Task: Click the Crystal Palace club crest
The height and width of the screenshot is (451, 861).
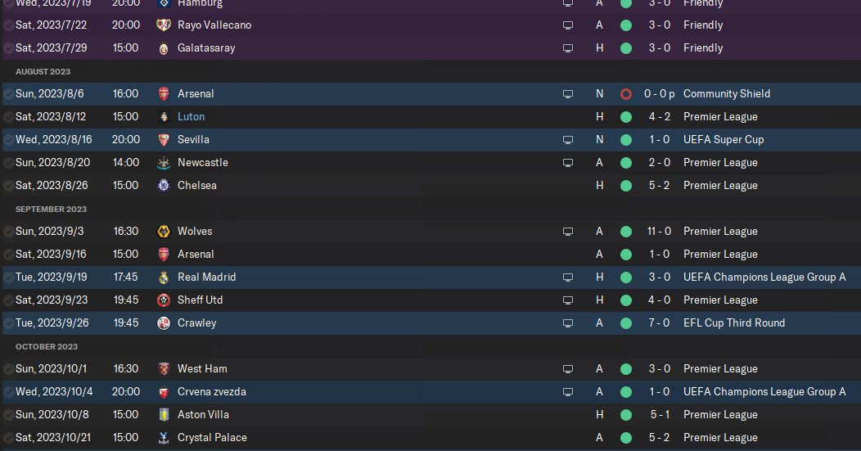Action: tap(164, 438)
